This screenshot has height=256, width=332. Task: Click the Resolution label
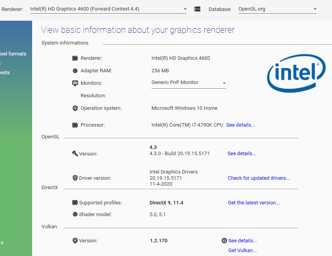[x=93, y=95]
